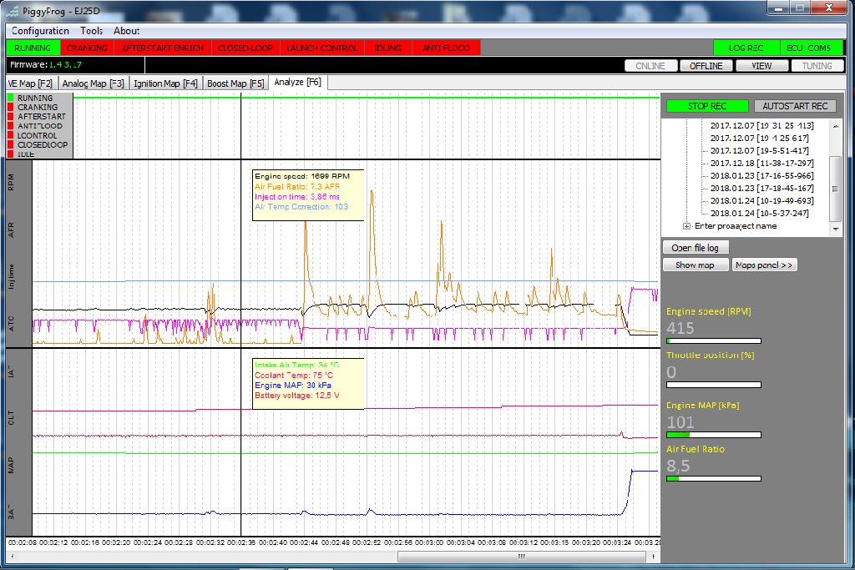This screenshot has width=855, height=570.
Task: Click the red CRANKING legend square
Action: pos(10,108)
